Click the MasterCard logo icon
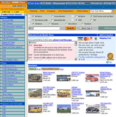Image resolution: width=116 pixels, height=117 pixels. click(86, 39)
